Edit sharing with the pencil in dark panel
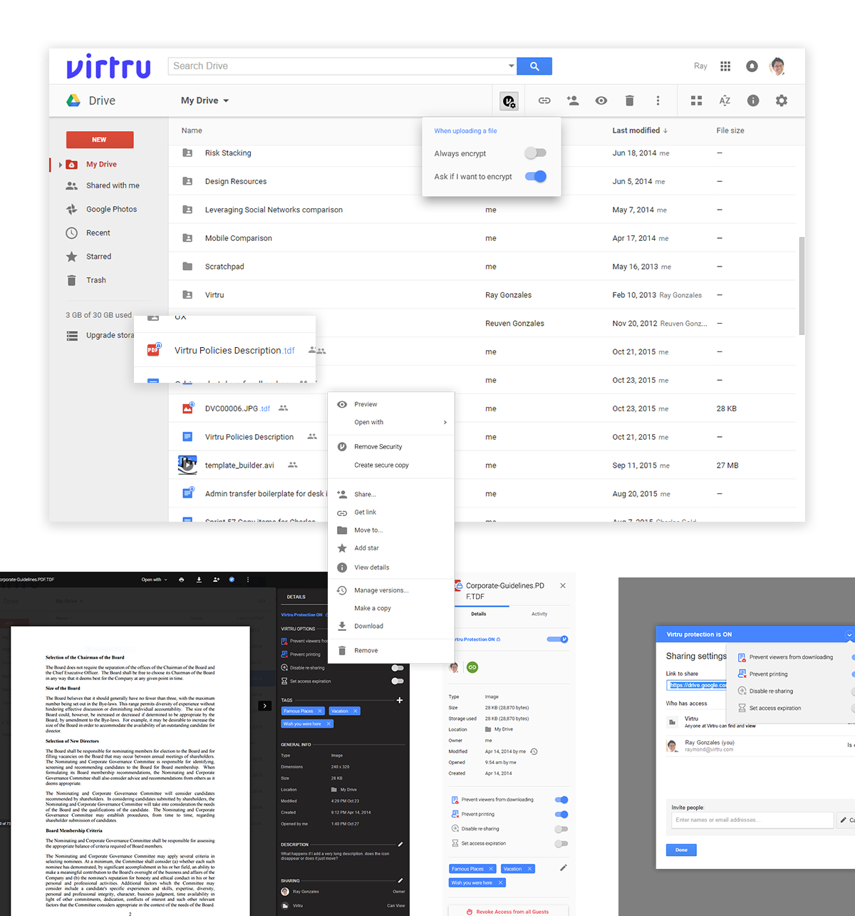This screenshot has width=855, height=916. tap(400, 880)
